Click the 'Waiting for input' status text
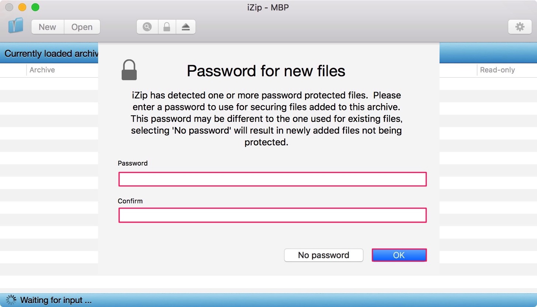Viewport: 537px width, 307px height. coord(56,300)
